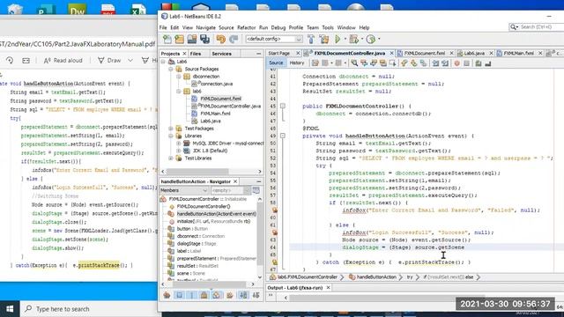Click the Redo toolbar icon
This screenshot has width=564, height=317.
[234, 39]
